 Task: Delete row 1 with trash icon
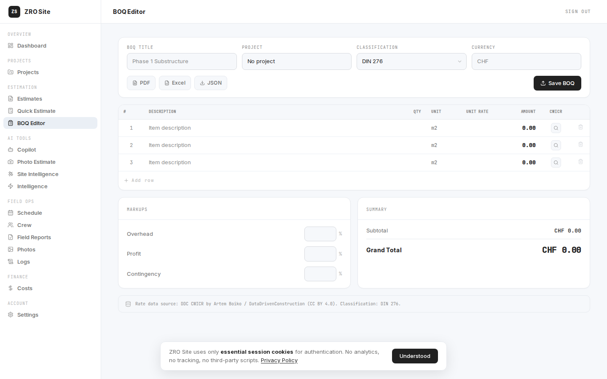580,127
